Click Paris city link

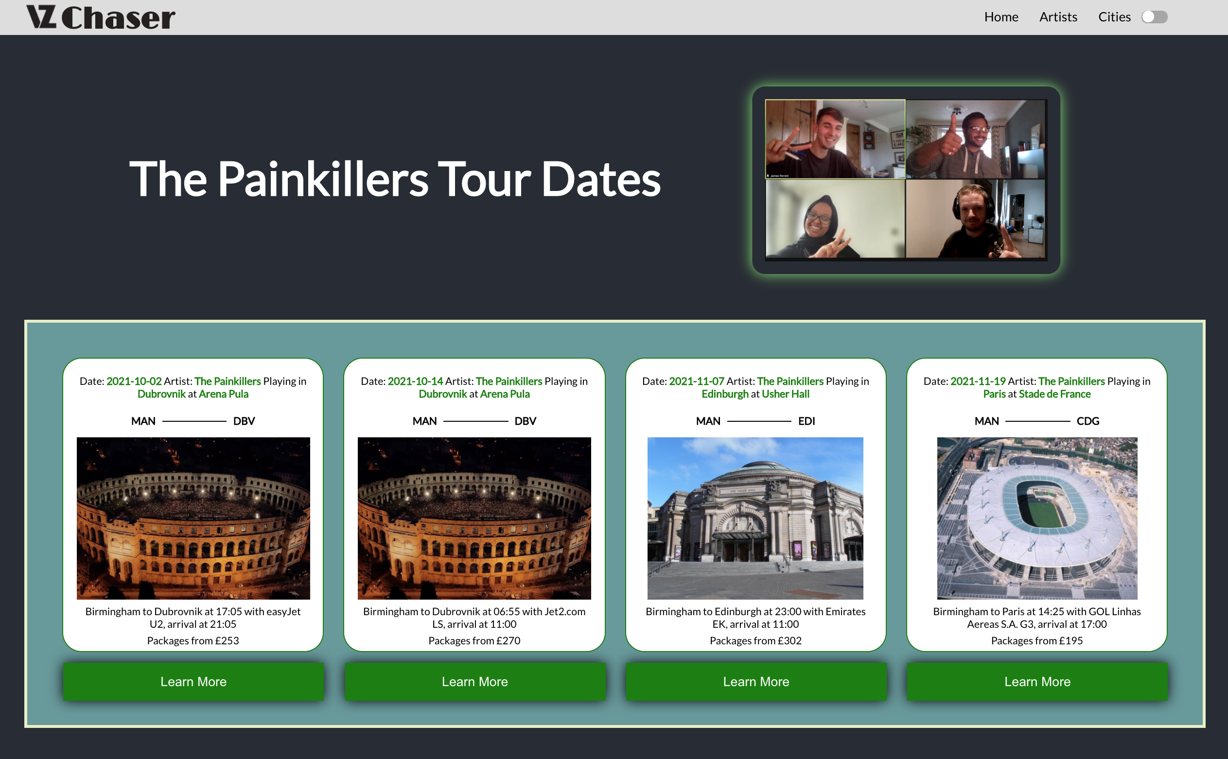coord(994,394)
